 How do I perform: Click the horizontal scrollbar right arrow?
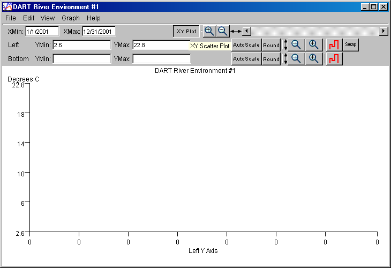384,31
